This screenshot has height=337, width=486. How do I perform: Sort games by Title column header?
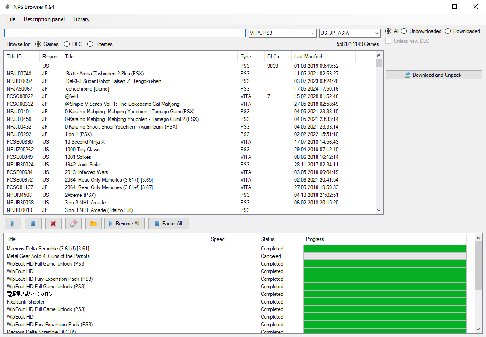coord(150,57)
